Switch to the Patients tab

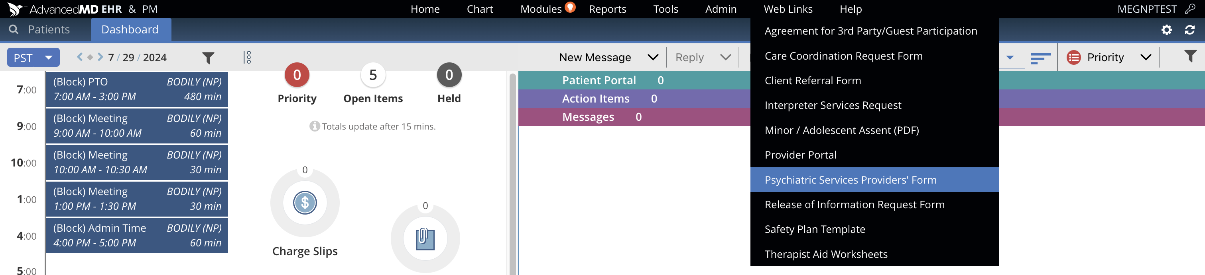(x=49, y=29)
